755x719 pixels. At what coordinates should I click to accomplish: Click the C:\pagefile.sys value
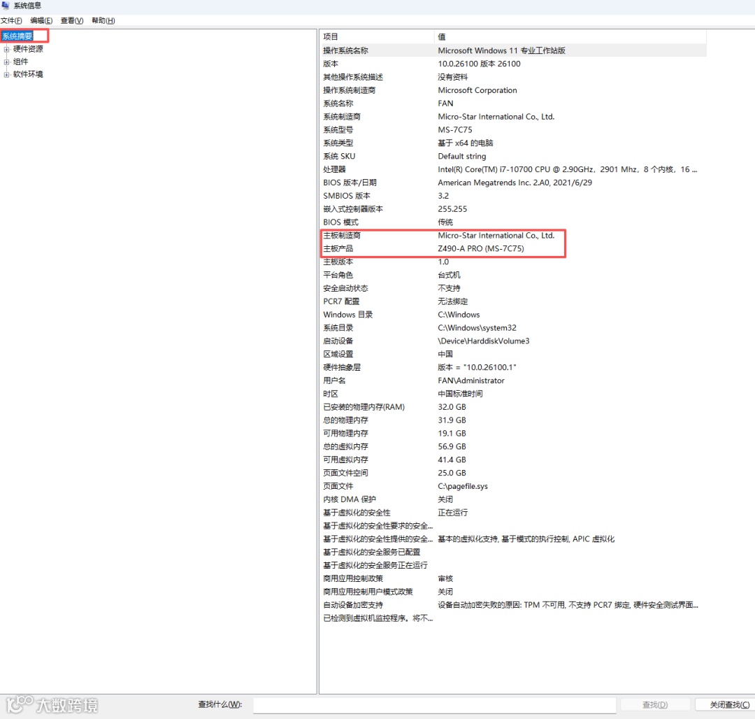point(462,486)
